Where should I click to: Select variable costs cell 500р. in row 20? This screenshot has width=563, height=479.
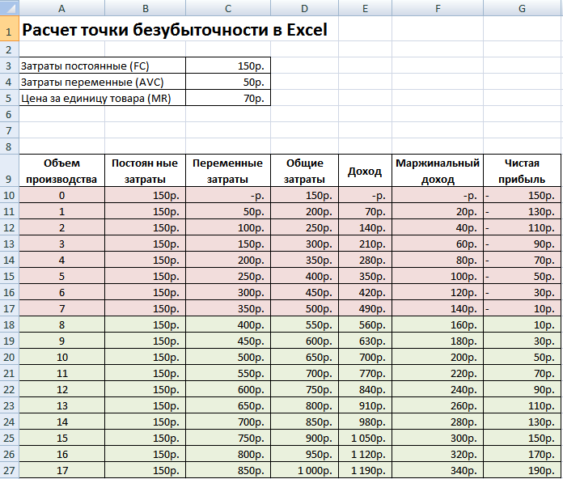pyautogui.click(x=228, y=357)
